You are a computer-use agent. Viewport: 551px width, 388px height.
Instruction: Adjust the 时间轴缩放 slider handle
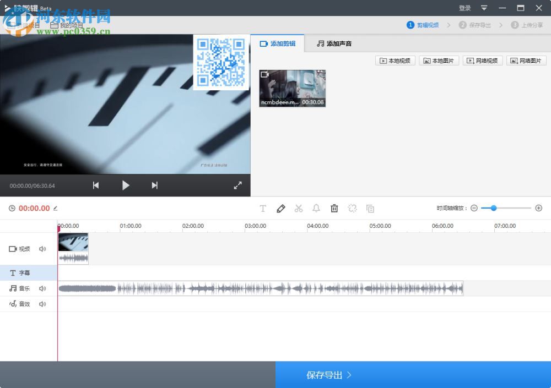pos(494,208)
